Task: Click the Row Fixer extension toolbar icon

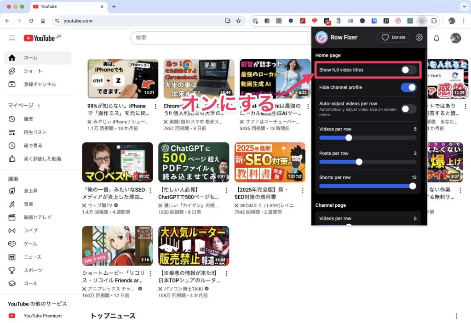Action: pyautogui.click(x=422, y=21)
